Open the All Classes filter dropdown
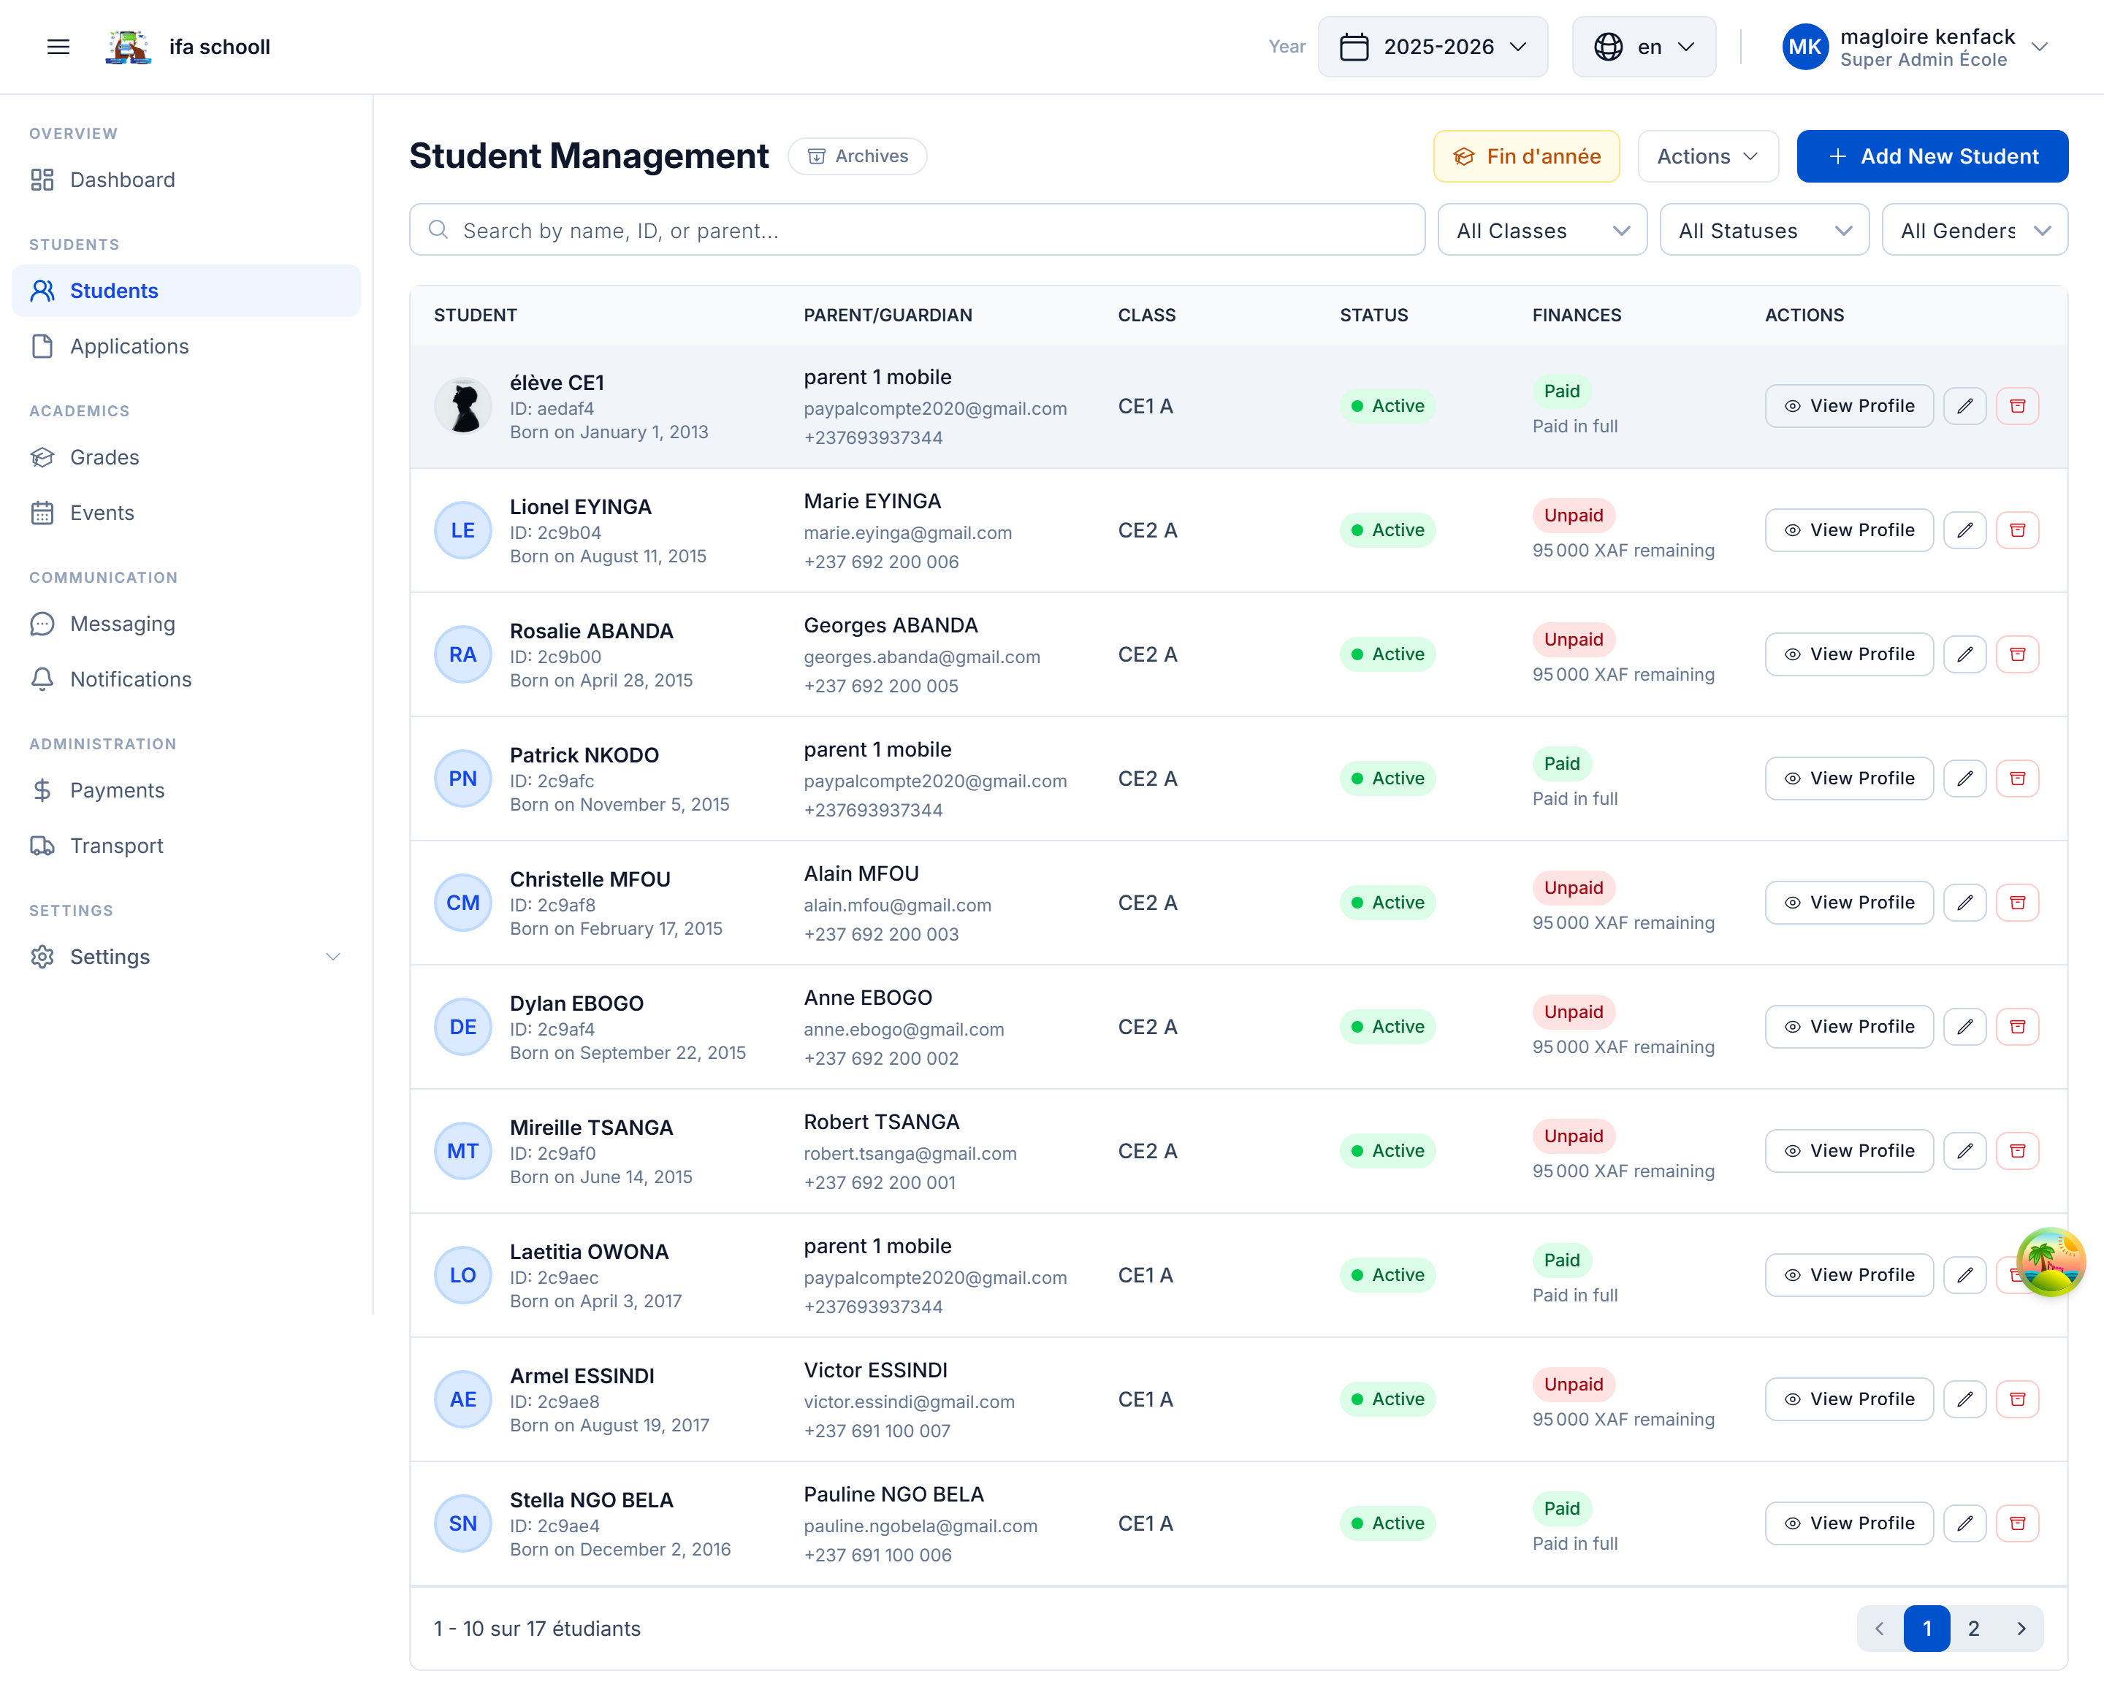The image size is (2104, 1706). [1541, 230]
